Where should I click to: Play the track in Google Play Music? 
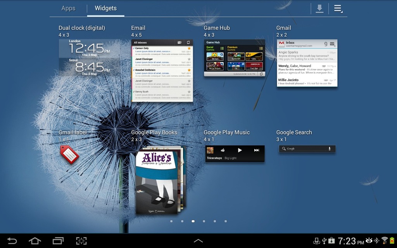point(240,150)
